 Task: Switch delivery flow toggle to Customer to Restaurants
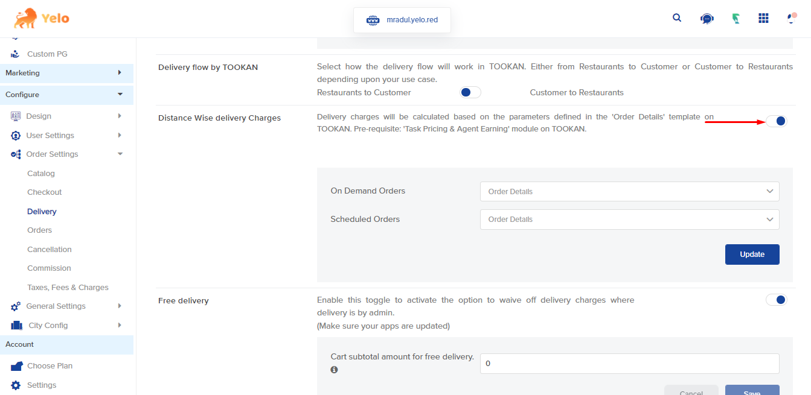[470, 92]
